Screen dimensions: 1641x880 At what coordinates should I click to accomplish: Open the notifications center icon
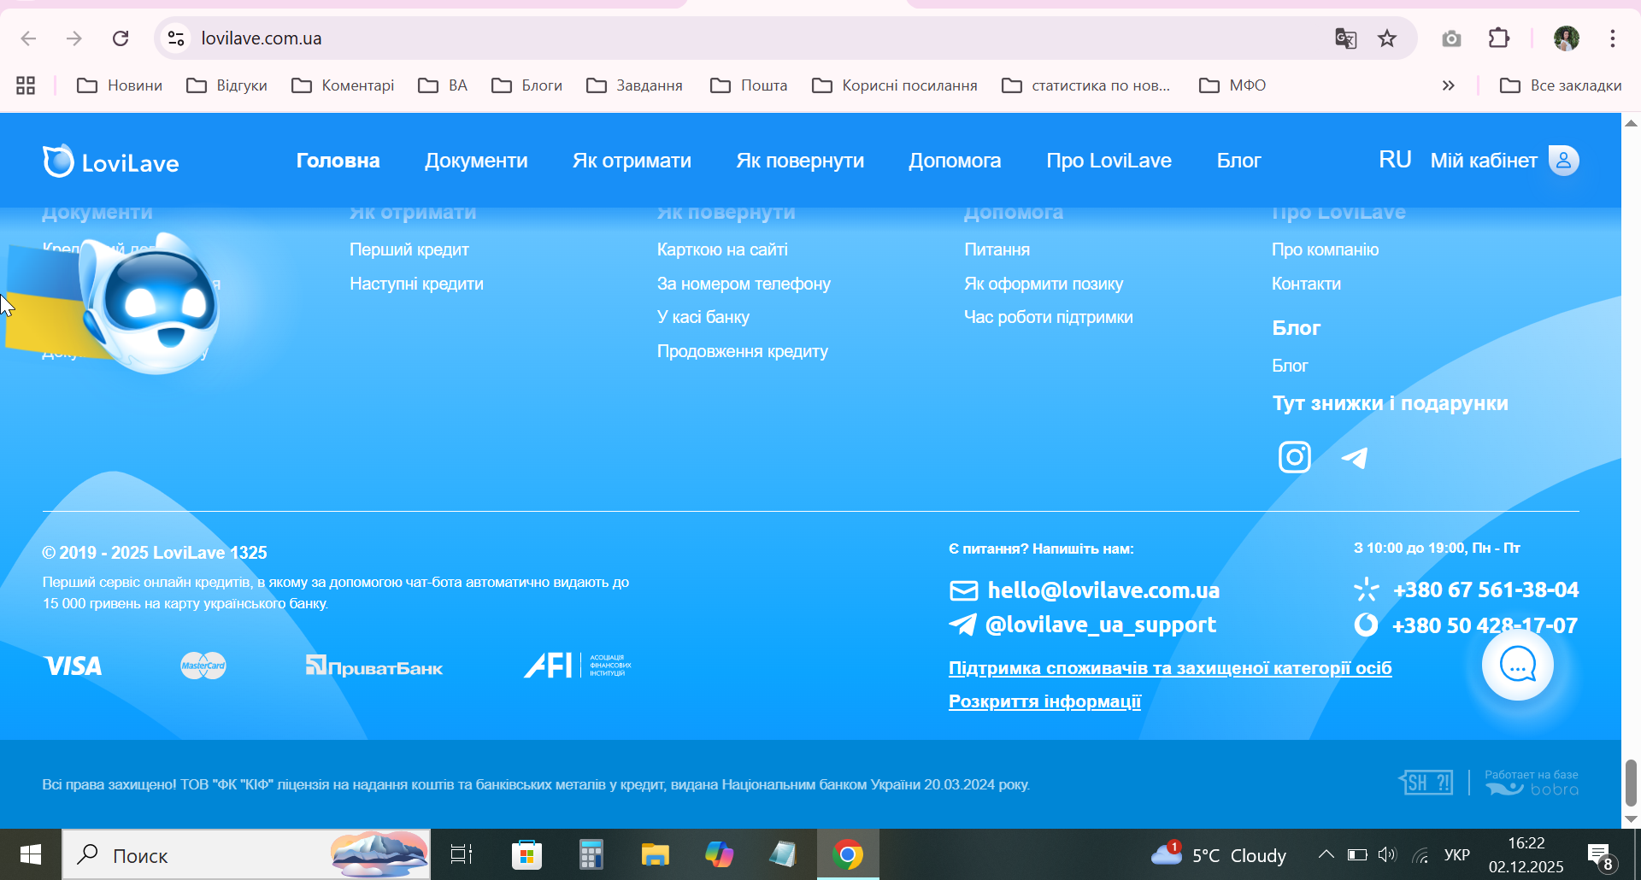[x=1600, y=856]
